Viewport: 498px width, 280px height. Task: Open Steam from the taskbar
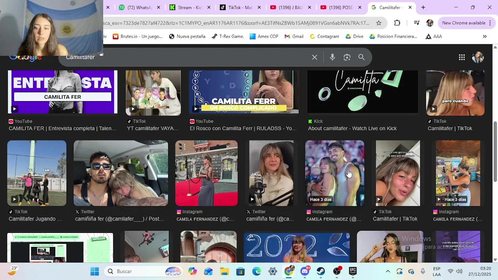321,271
